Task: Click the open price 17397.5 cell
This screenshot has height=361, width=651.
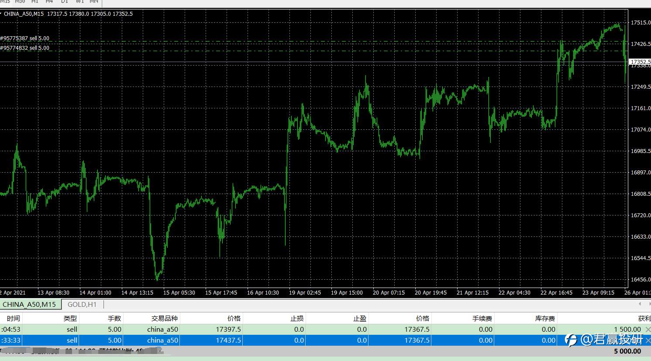Action: pos(228,330)
